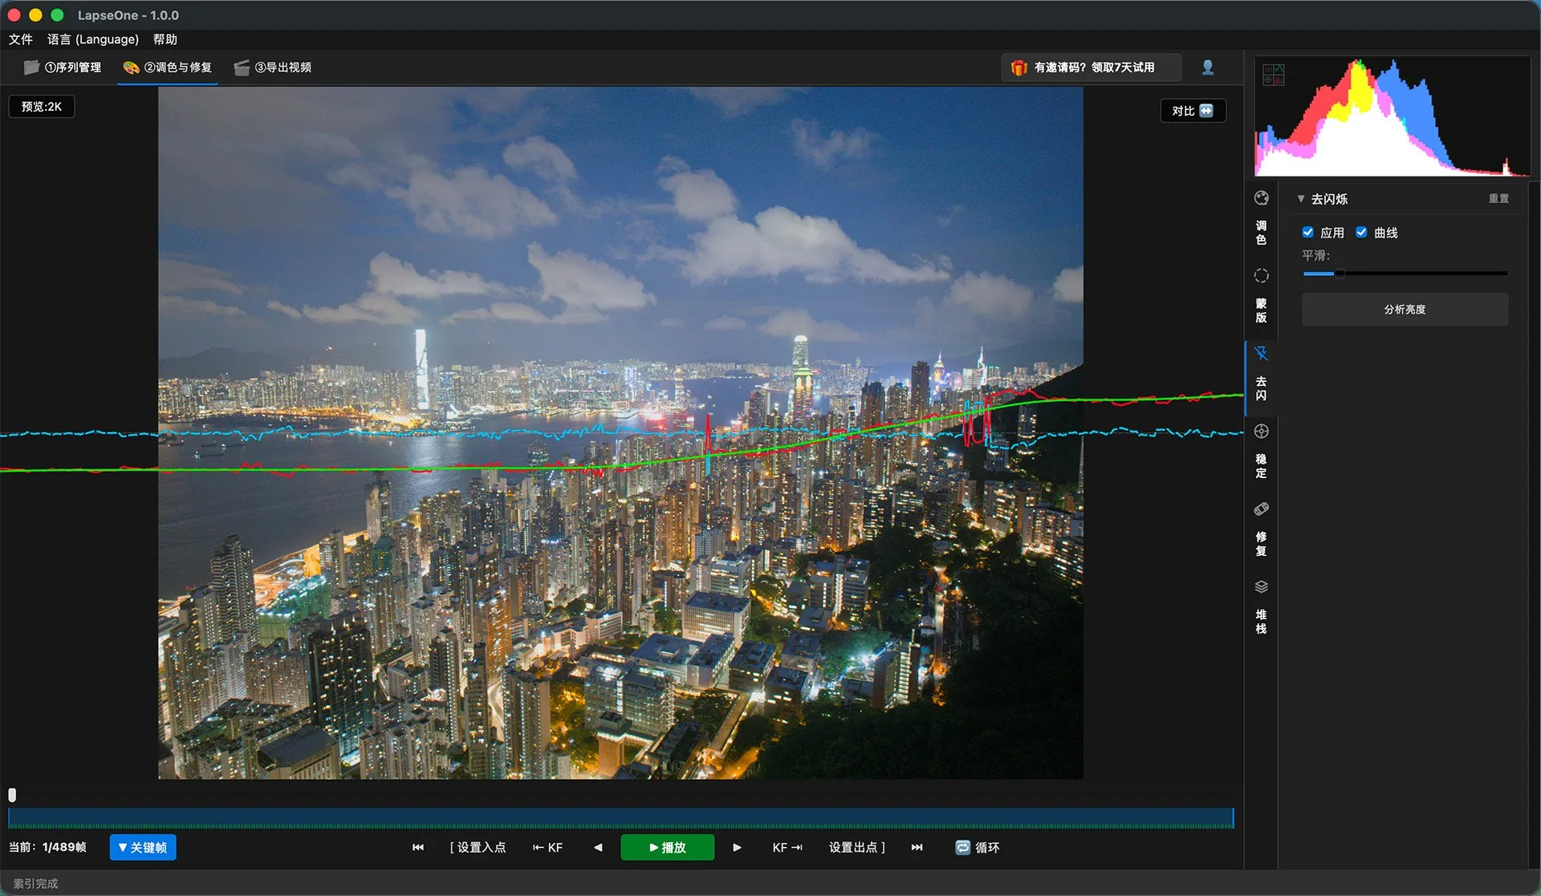Click the blue timeline bar
The image size is (1541, 896).
coord(620,818)
